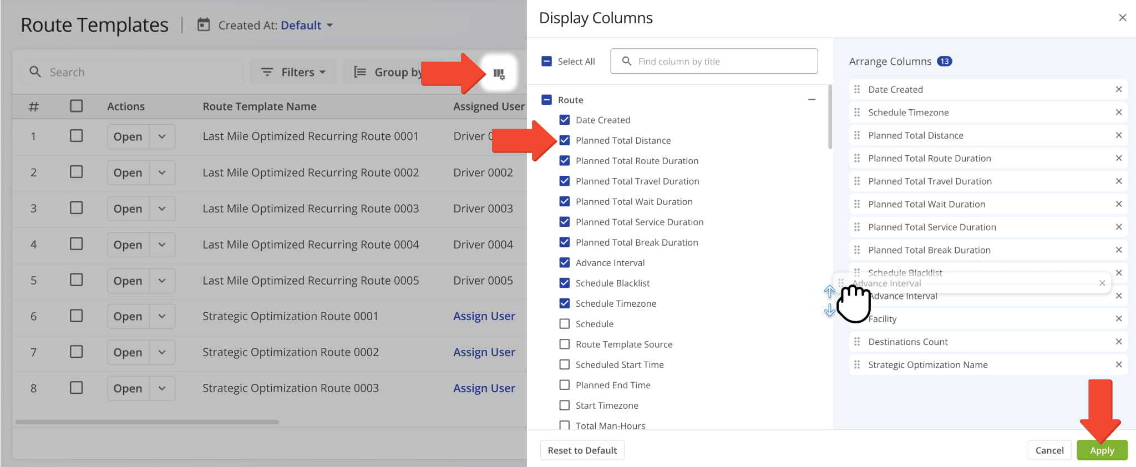Enable the Schedule column checkbox
1136x467 pixels.
click(564, 324)
